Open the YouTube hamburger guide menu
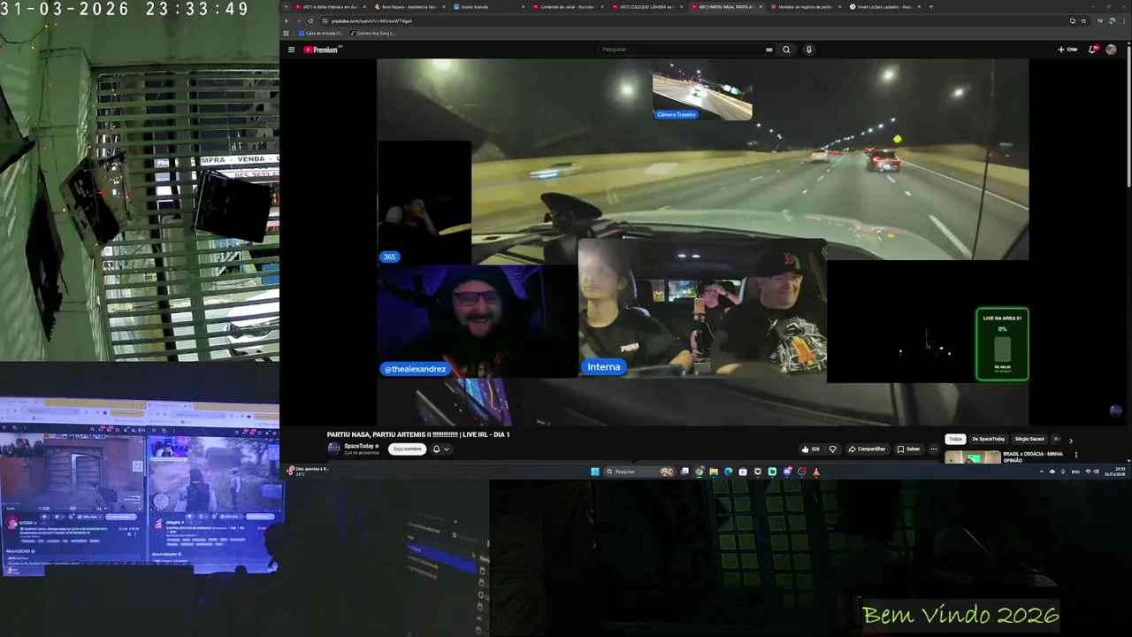The image size is (1132, 637). (x=291, y=50)
